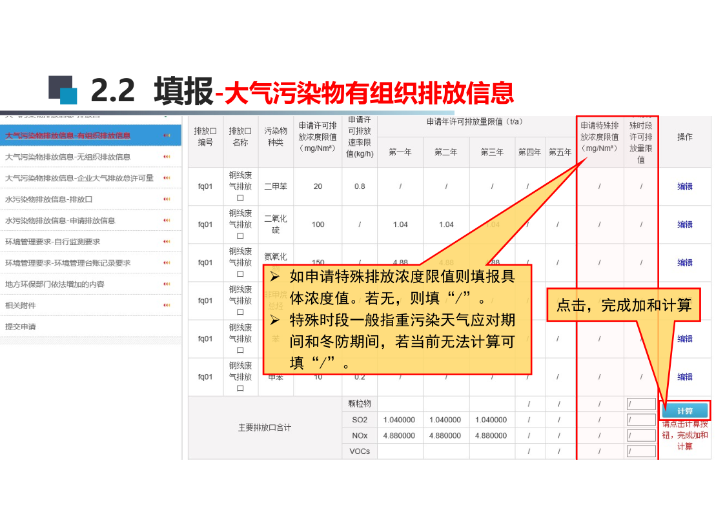Click the special-period input field in NOx row
This screenshot has height=512, width=725.
641,436
